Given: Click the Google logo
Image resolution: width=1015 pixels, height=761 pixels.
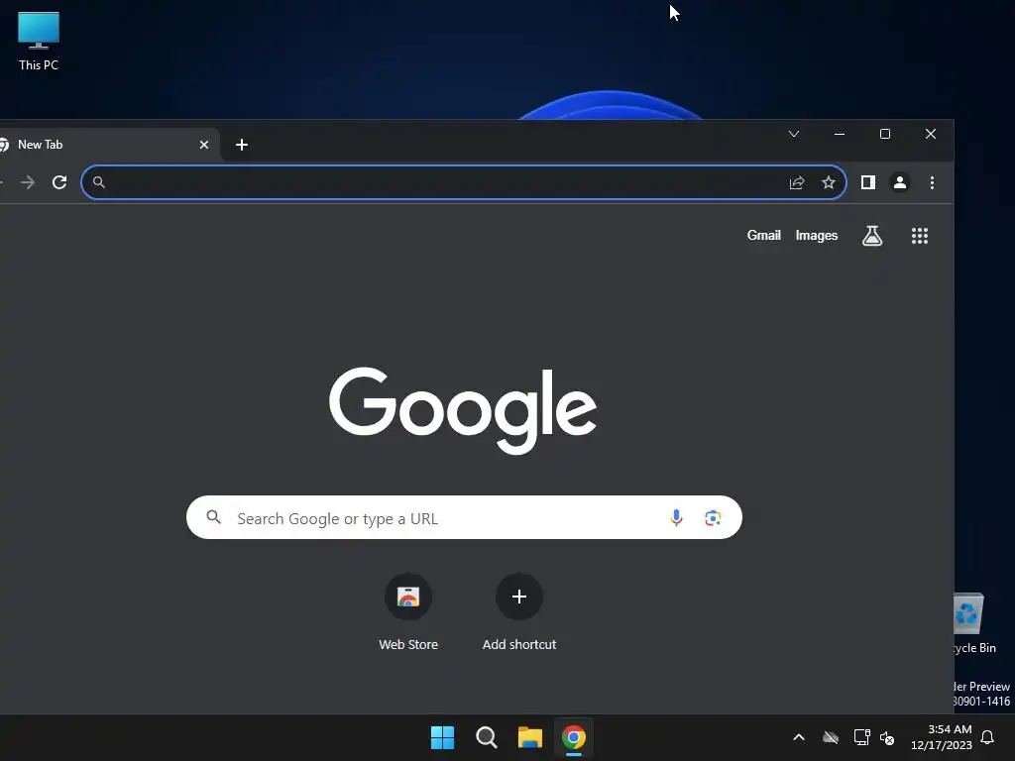Looking at the screenshot, I should tap(464, 410).
